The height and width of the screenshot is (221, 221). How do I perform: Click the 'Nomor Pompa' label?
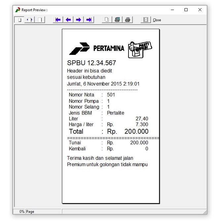pyautogui.click(x=84, y=101)
